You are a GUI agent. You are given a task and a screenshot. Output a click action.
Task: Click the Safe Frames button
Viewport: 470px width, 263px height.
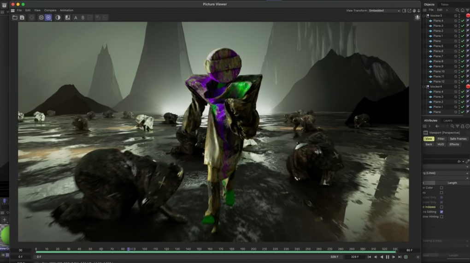click(458, 139)
